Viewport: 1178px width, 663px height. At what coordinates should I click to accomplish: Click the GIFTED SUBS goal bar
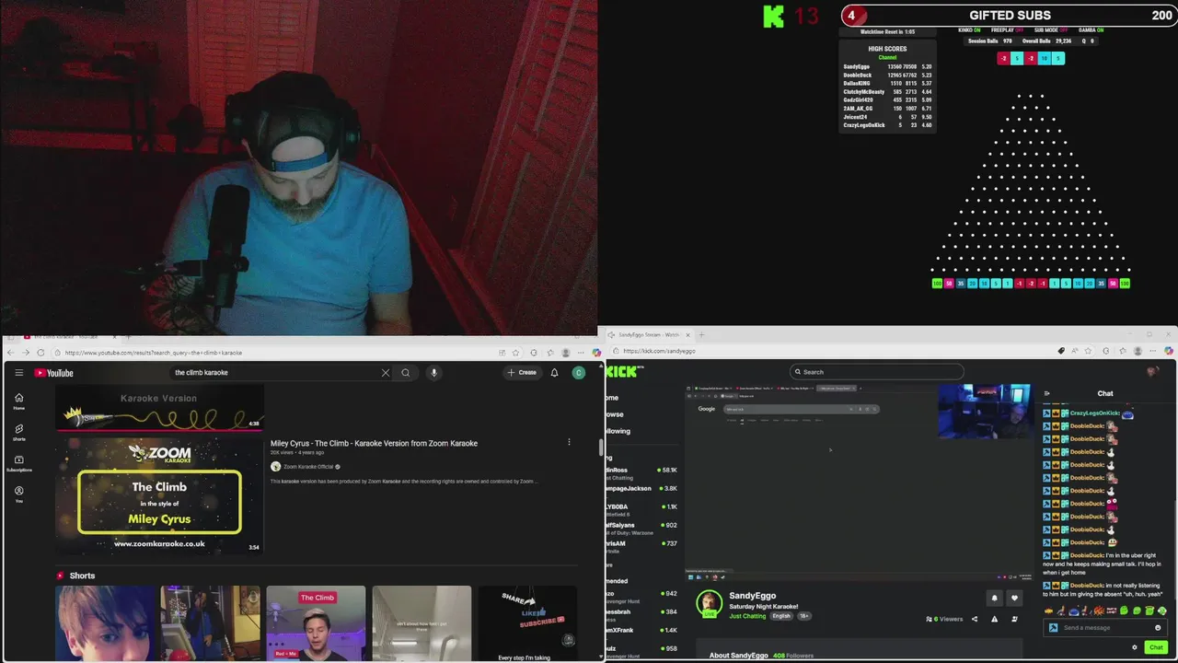pos(1009,15)
